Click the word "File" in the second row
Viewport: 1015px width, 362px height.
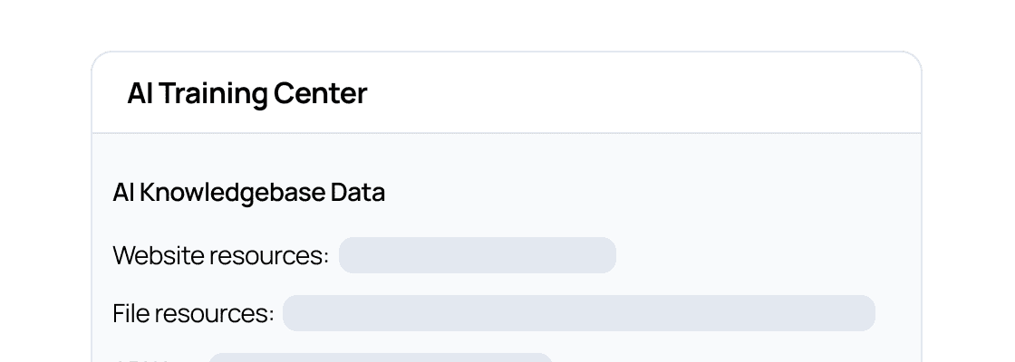[x=130, y=314]
